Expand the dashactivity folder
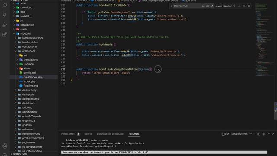The image size is (277, 156). pos(16,90)
